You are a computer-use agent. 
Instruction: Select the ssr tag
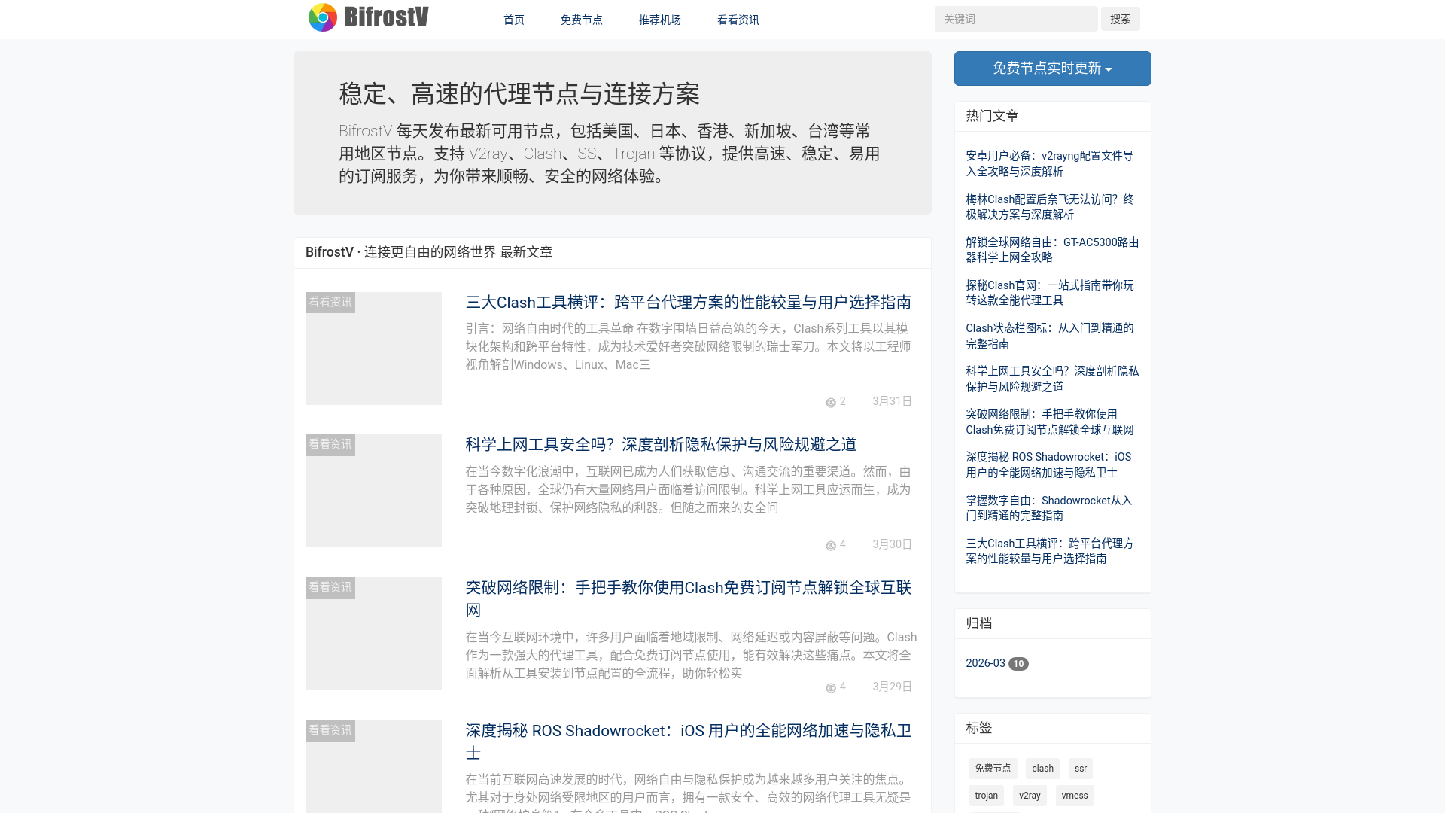click(1081, 769)
